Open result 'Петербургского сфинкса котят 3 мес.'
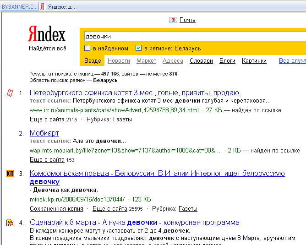The height and width of the screenshot is (245, 306). pos(135,93)
